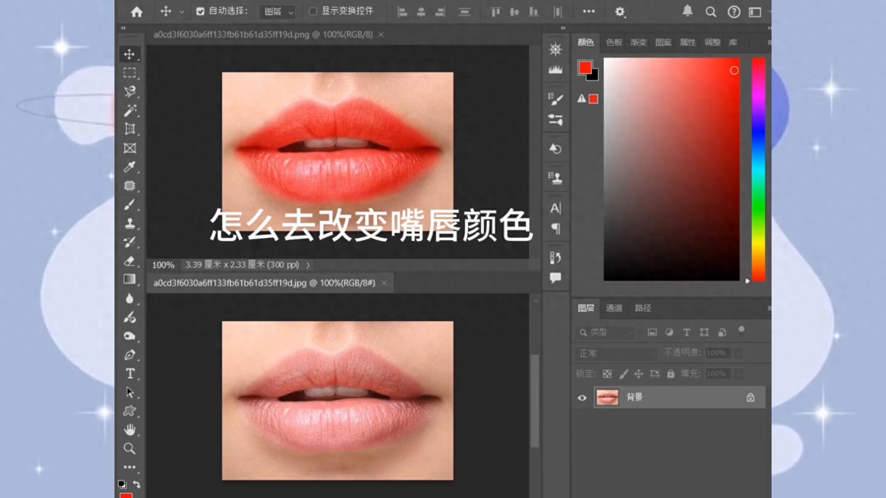The image size is (886, 498).
Task: Open the Character panel icon
Action: point(556,208)
